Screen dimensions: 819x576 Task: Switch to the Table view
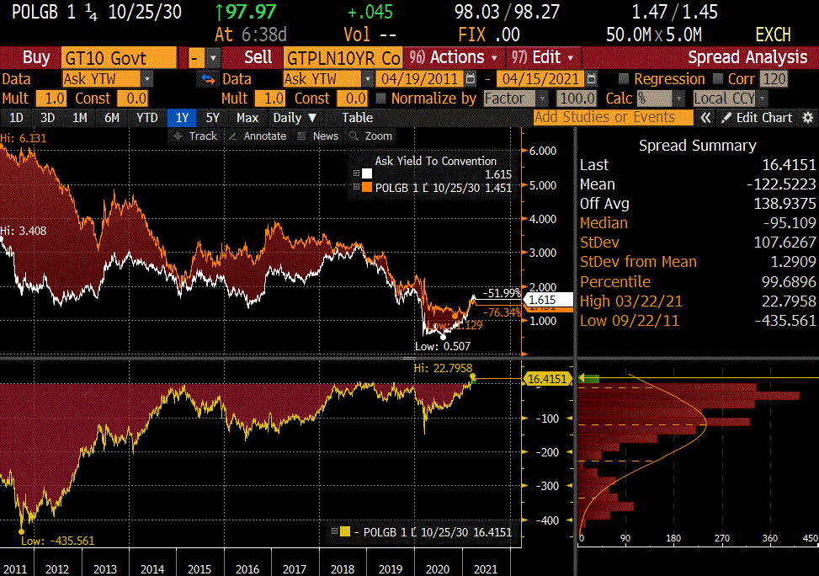click(357, 118)
